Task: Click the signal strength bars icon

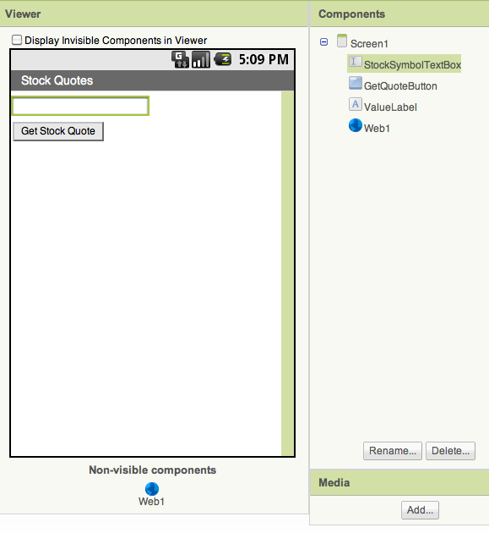Action: tap(201, 59)
